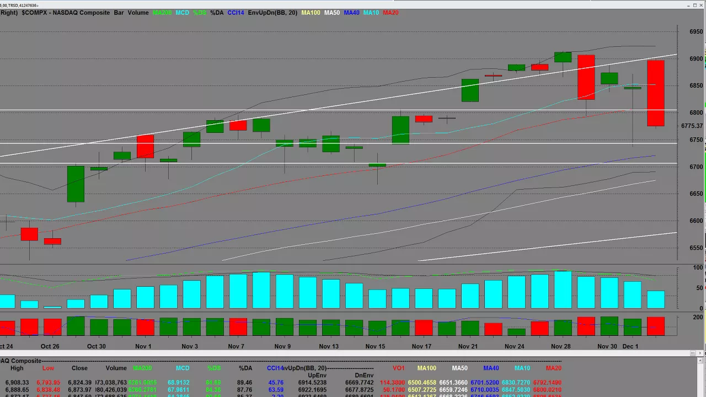Select UpEnv value 6914.5238 in table
This screenshot has height=397, width=706.
312,383
